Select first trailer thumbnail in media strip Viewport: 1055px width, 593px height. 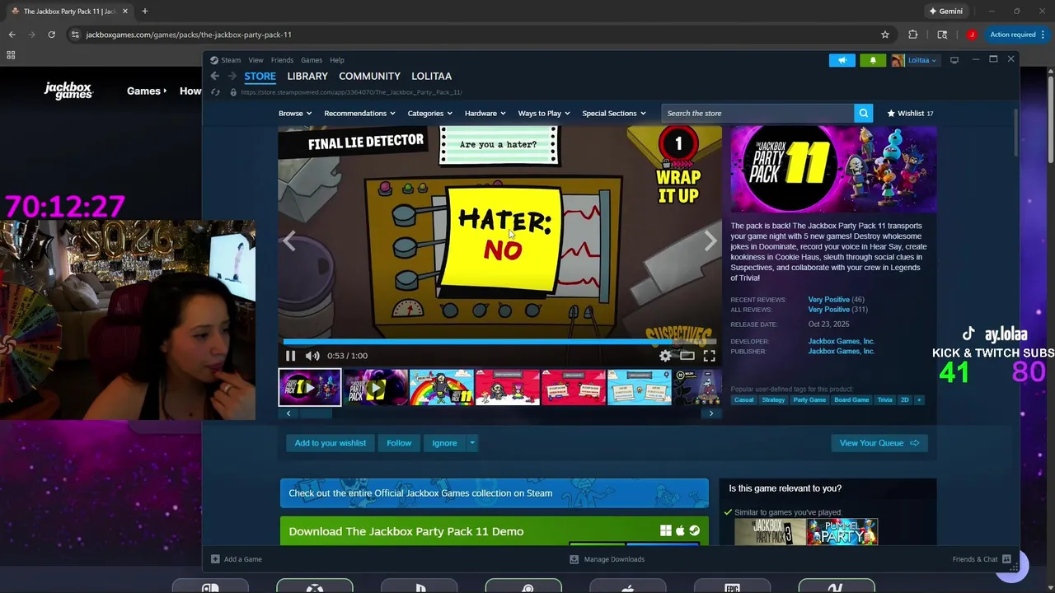click(x=310, y=387)
